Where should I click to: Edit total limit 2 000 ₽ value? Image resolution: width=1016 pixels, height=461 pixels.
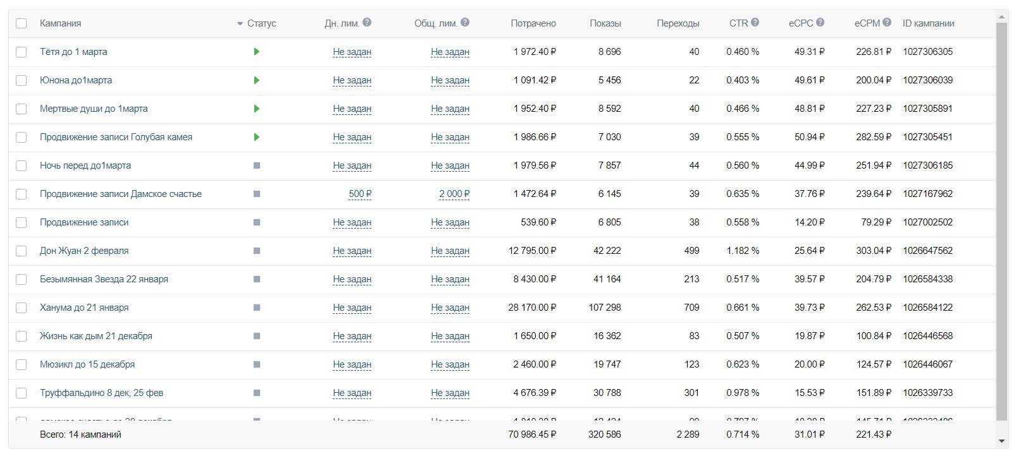coord(454,194)
